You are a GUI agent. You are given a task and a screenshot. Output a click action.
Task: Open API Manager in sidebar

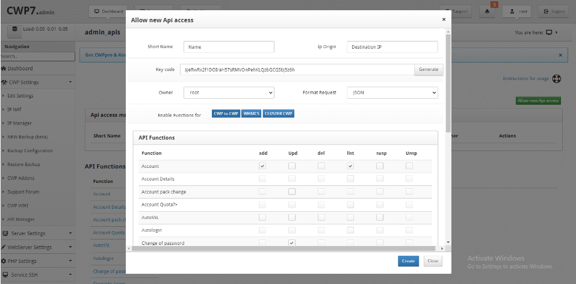(x=21, y=220)
